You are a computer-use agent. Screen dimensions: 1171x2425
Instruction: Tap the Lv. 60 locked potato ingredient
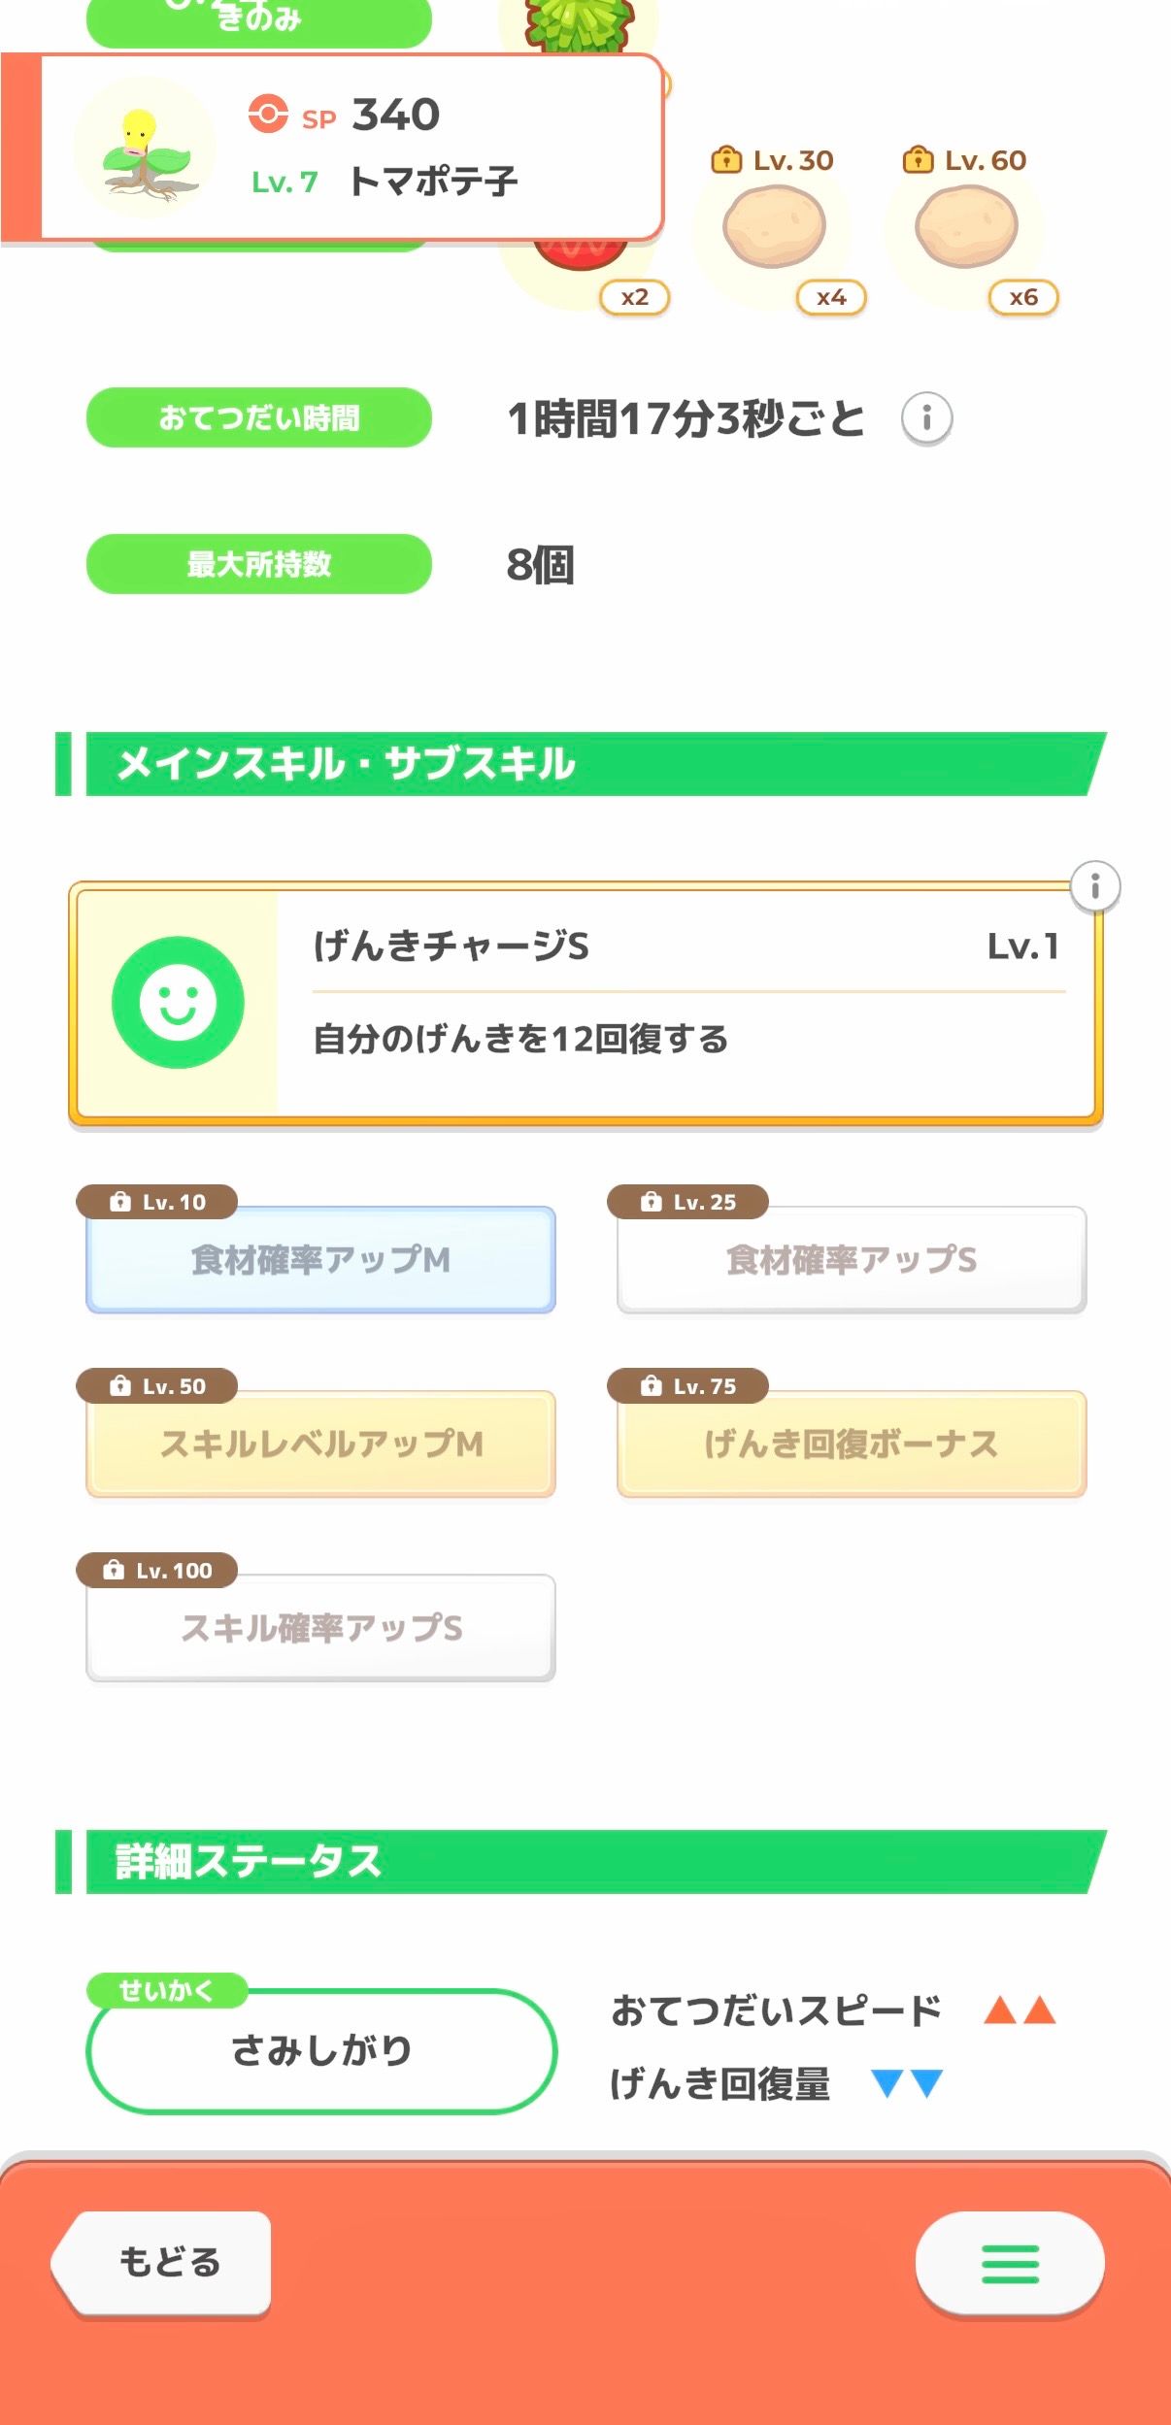966,227
